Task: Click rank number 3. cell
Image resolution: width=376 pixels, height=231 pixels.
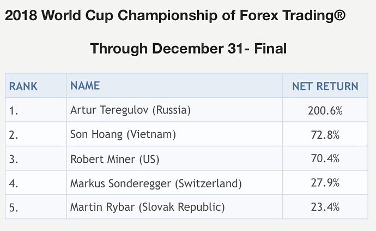Action: coord(36,158)
